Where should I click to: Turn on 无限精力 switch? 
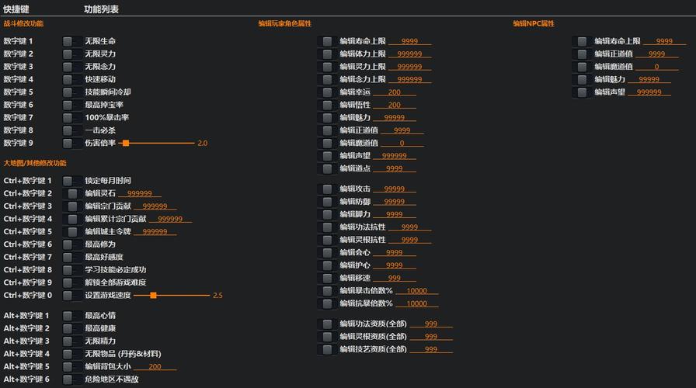pos(72,341)
